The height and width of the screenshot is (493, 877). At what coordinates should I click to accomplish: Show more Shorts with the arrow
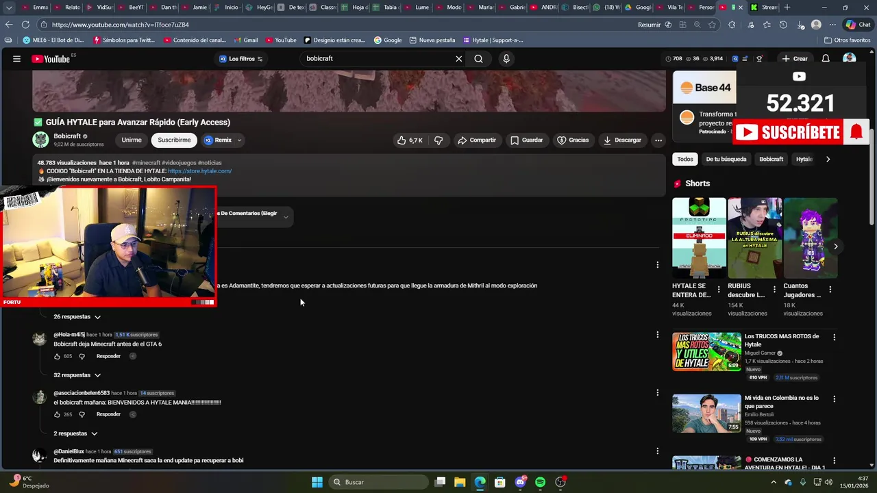(x=835, y=246)
